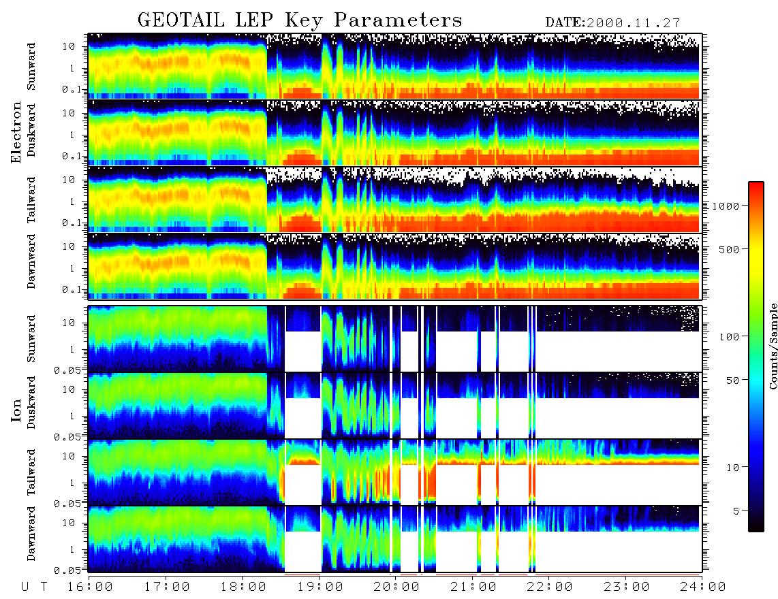The image size is (778, 599).
Task: Click the "Counts/Sample" colorbar label
Action: [x=773, y=346]
